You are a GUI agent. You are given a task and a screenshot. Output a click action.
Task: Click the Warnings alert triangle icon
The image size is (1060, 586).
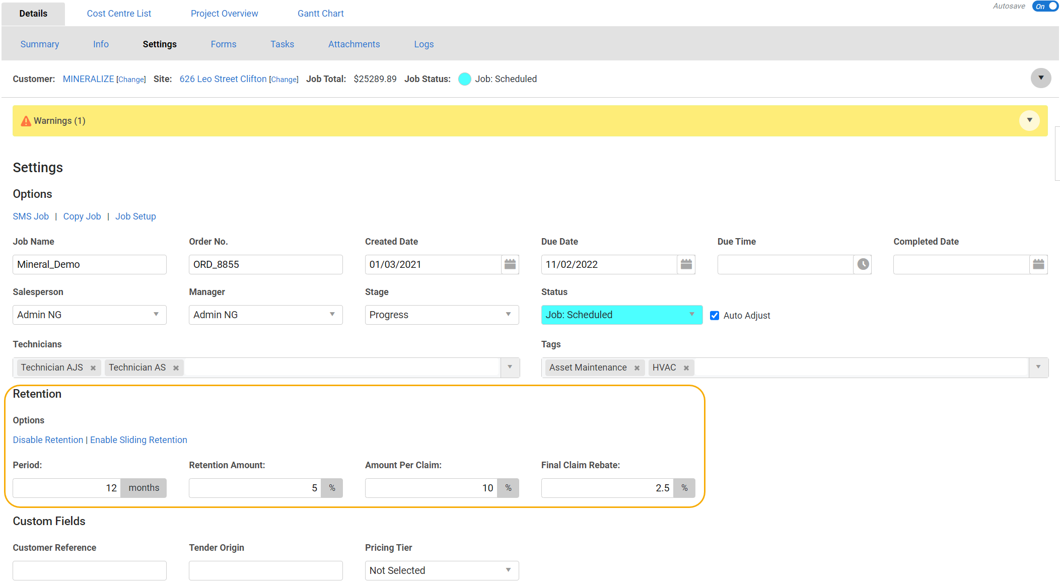pyautogui.click(x=26, y=121)
